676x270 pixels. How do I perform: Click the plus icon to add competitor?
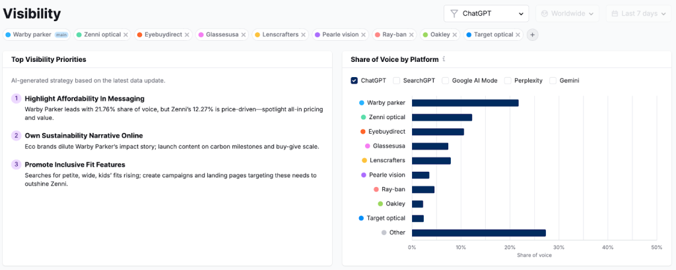tap(532, 35)
